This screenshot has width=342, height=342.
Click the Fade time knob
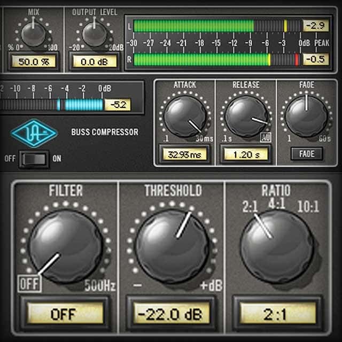click(x=307, y=114)
